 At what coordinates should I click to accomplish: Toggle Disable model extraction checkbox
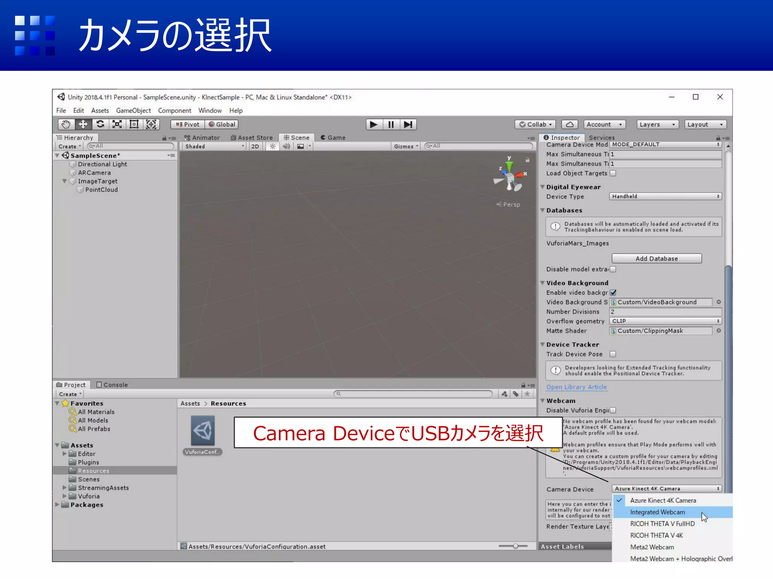(613, 269)
